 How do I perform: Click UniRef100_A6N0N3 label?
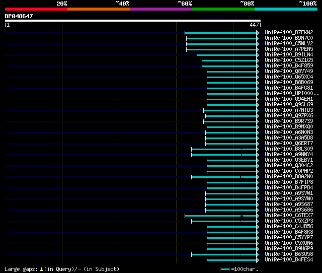289,132
